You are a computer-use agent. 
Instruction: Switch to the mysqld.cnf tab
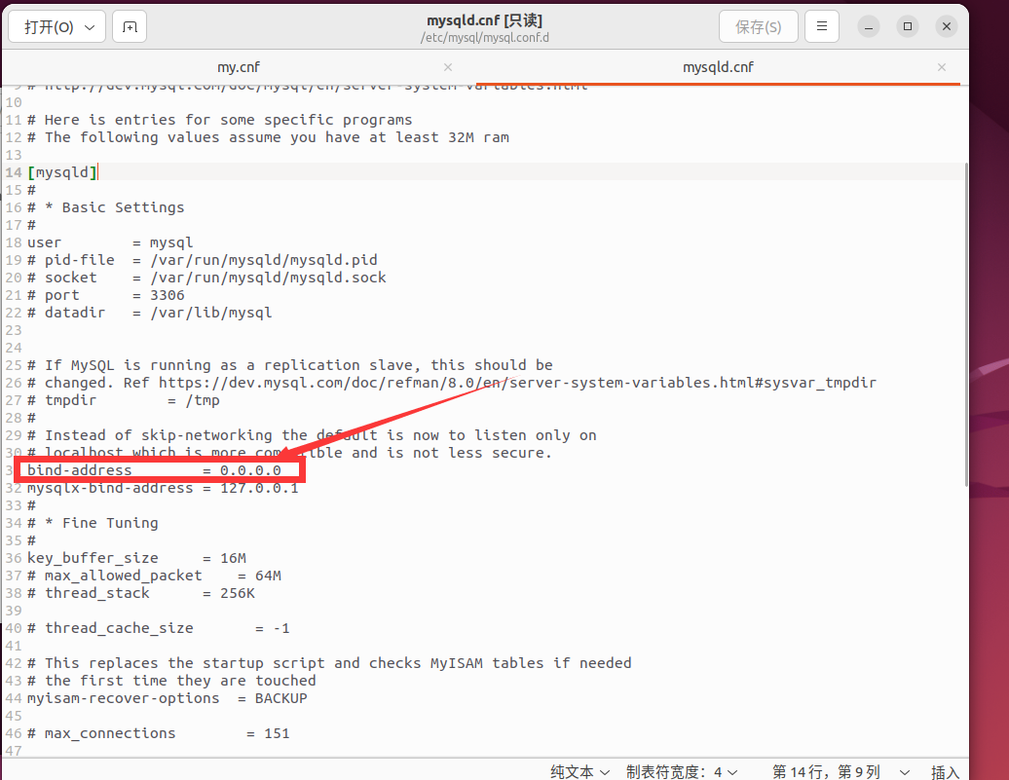718,67
